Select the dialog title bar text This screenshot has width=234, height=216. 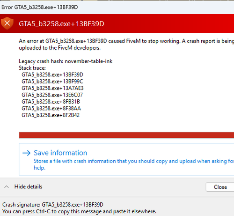(x=40, y=7)
